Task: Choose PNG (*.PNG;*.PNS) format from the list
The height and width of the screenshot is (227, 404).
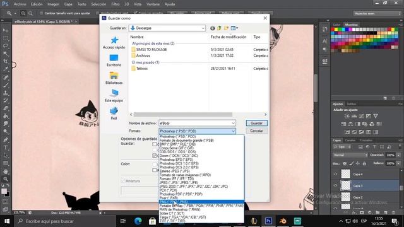Action: [x=201, y=202]
